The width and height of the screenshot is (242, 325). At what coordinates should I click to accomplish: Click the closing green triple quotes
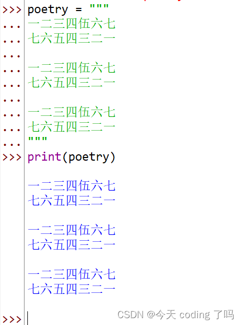pos(38,139)
